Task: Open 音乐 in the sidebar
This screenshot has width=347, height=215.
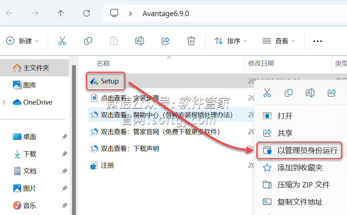Action: (24, 205)
